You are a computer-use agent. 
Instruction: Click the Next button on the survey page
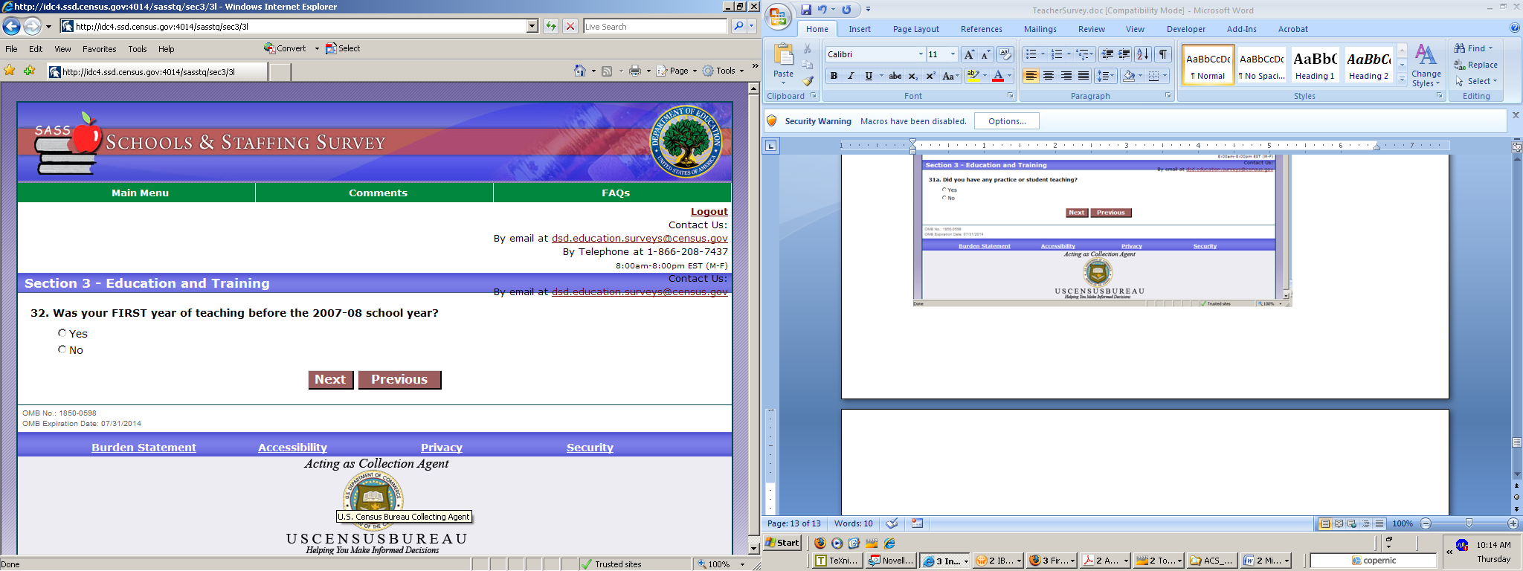[330, 379]
